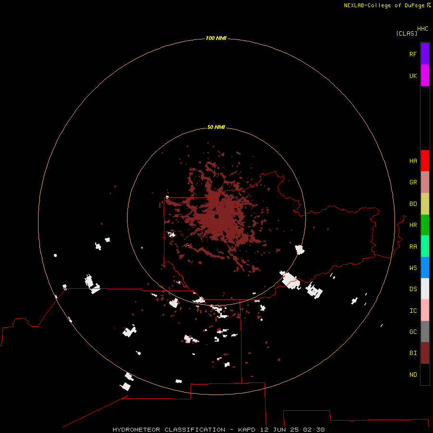Click the 100 NMI range ring label
Viewport: 433px width, 433px height.
[216, 38]
